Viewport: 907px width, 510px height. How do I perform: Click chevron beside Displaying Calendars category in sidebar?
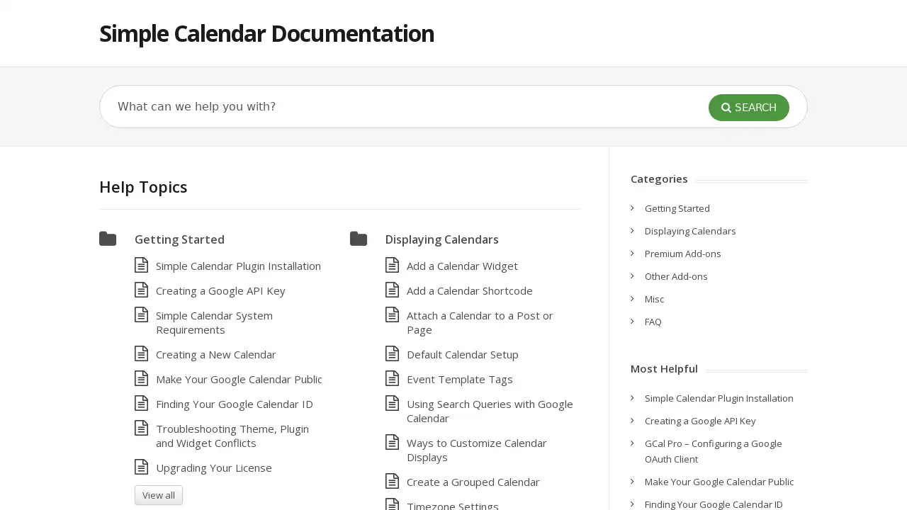(632, 230)
